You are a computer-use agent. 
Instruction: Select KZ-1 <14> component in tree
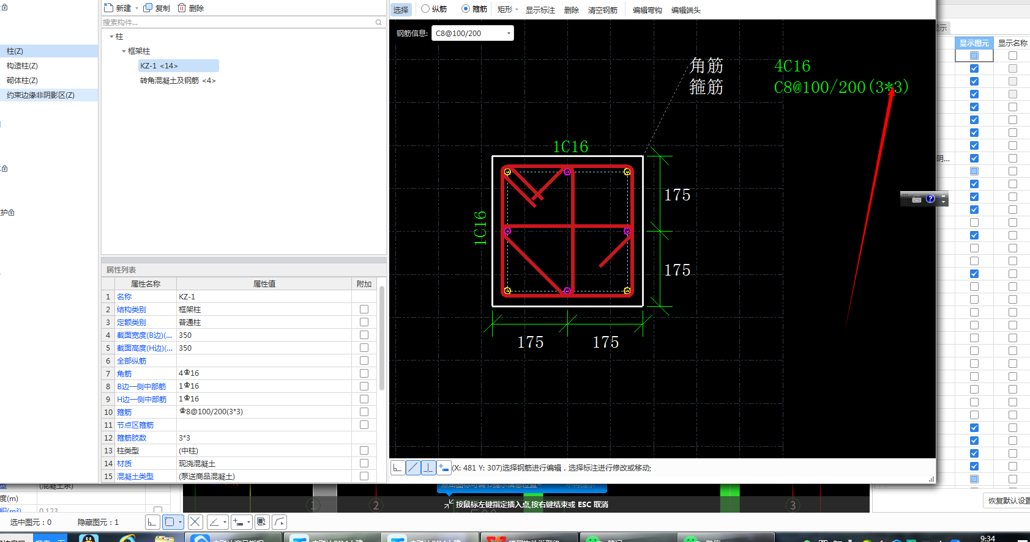click(x=179, y=66)
